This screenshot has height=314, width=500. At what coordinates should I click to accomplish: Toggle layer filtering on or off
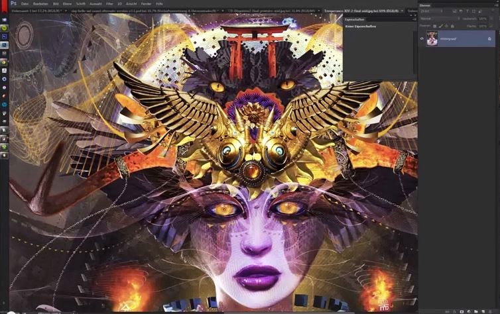pos(493,10)
